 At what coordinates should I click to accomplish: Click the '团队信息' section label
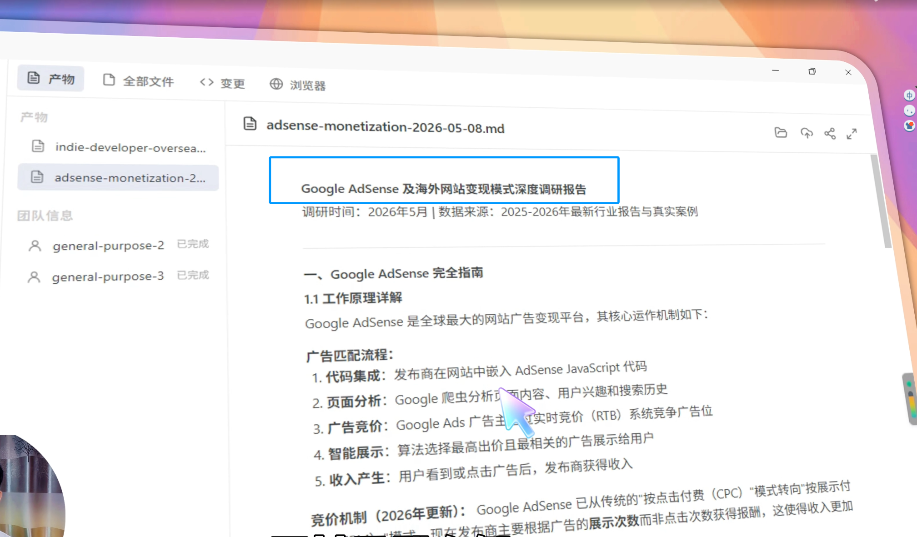click(45, 215)
